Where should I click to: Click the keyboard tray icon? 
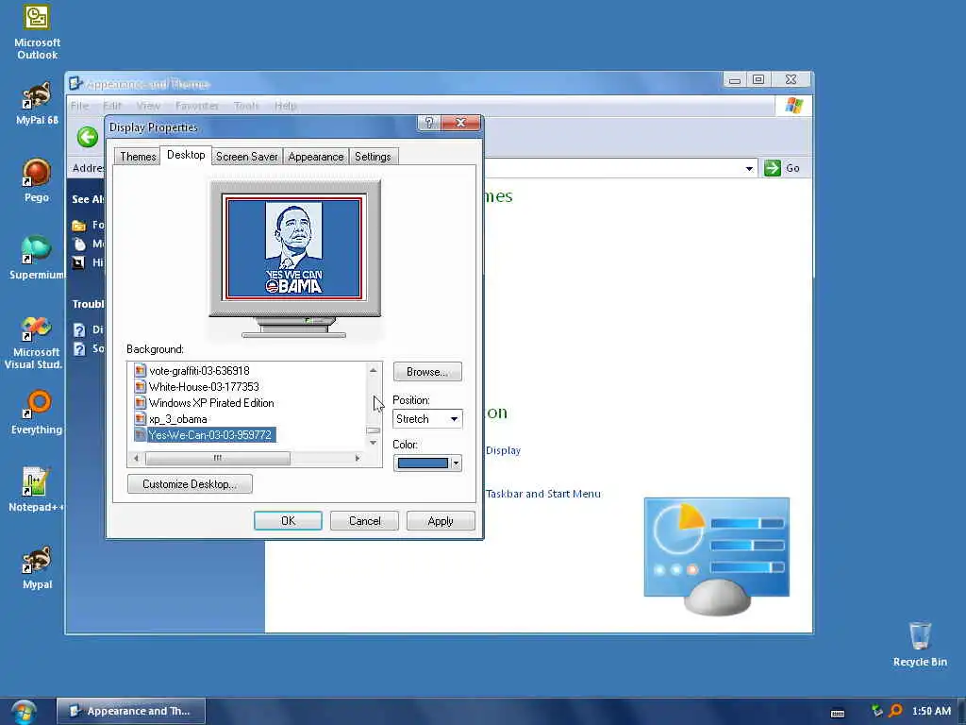pos(838,714)
